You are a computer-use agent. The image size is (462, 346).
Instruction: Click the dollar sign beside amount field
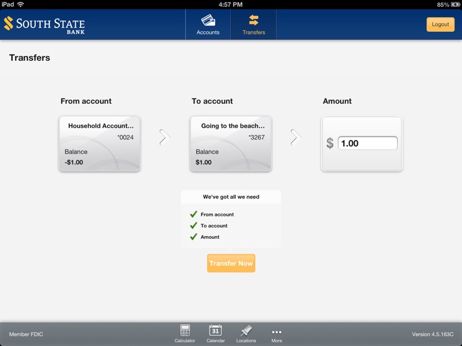pos(330,143)
